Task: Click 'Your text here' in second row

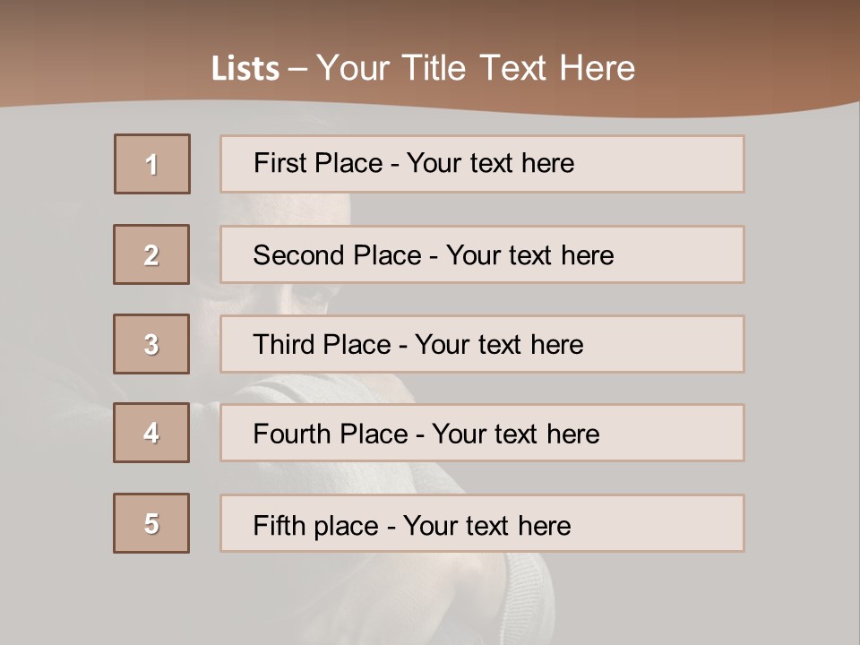Action: point(529,255)
